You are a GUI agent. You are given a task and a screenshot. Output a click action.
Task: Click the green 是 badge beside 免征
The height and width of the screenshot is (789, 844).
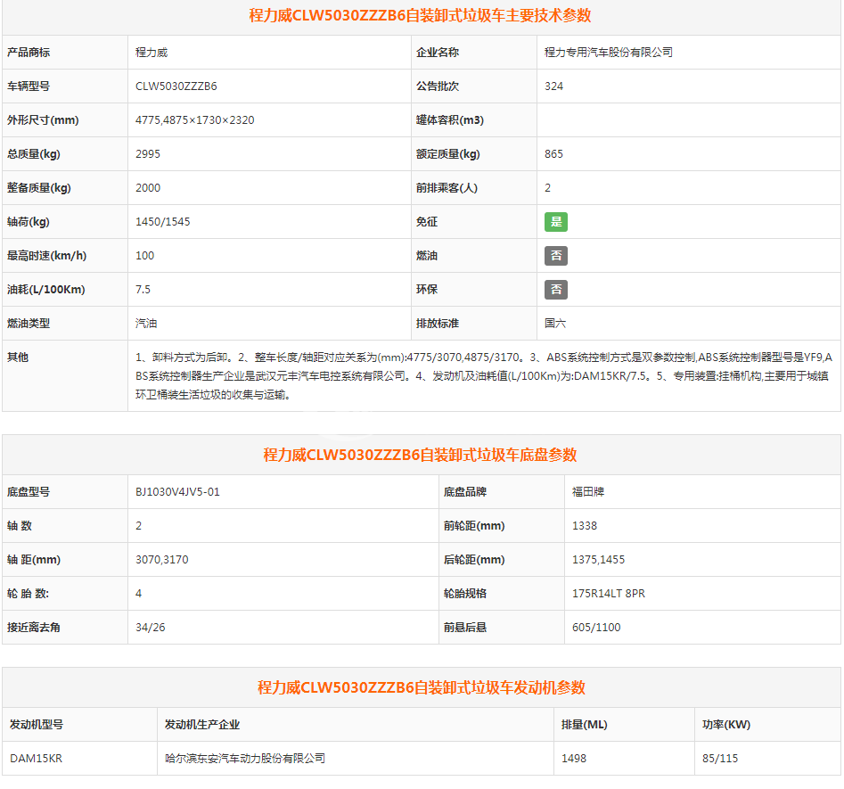pos(555,222)
